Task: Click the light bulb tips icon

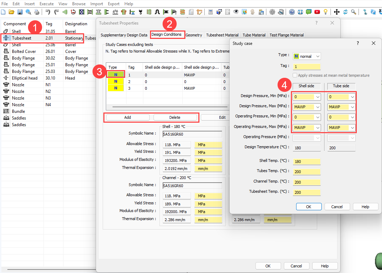Action: (x=326, y=12)
